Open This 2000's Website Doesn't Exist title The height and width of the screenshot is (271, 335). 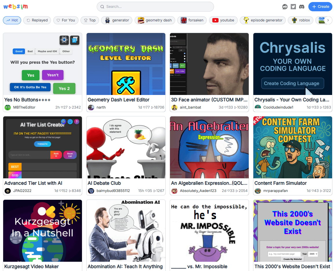coord(292,266)
